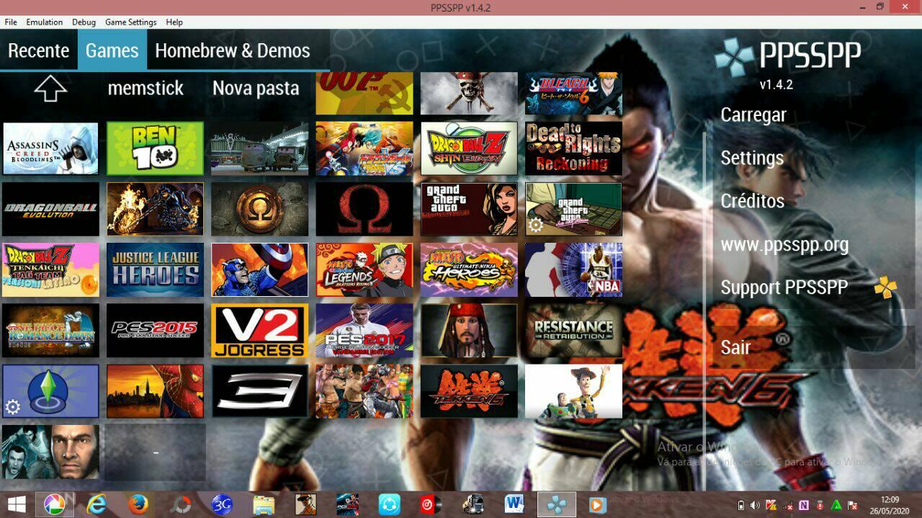The height and width of the screenshot is (518, 922).
Task: Launch The Sims game tile
Action: coord(50,391)
